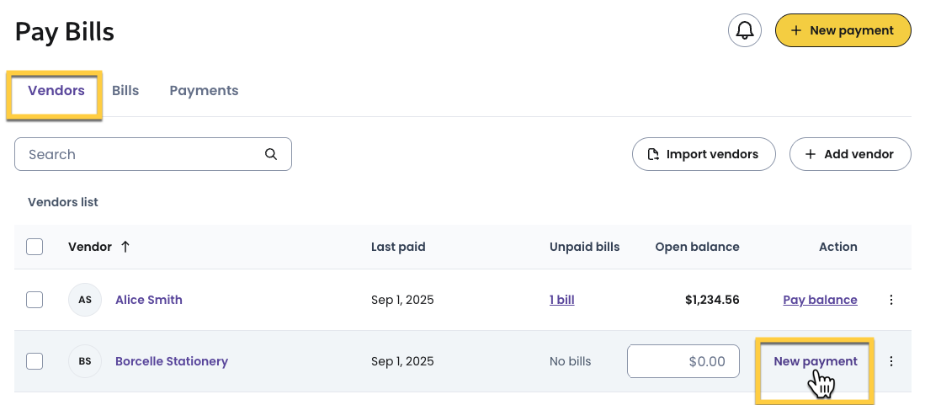Sort by Vendor column arrow
The width and height of the screenshot is (925, 405).
[x=125, y=247]
